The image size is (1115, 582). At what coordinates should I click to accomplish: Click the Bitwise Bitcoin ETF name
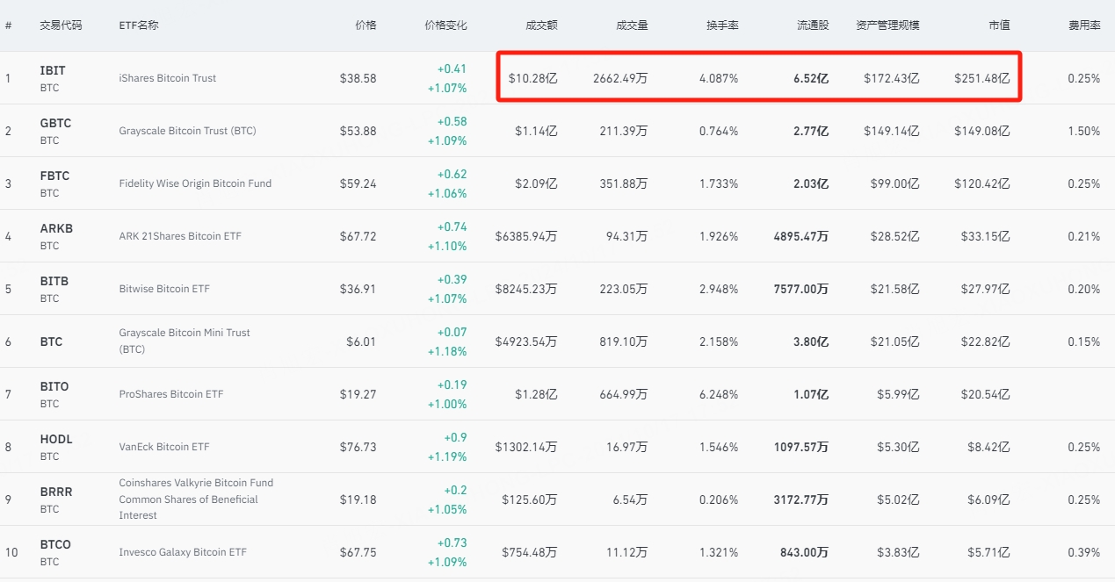coord(164,289)
